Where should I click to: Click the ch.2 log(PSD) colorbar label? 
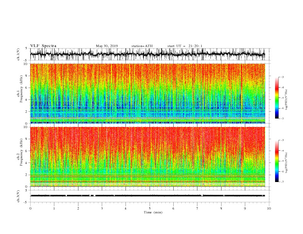pyautogui.click(x=287, y=163)
